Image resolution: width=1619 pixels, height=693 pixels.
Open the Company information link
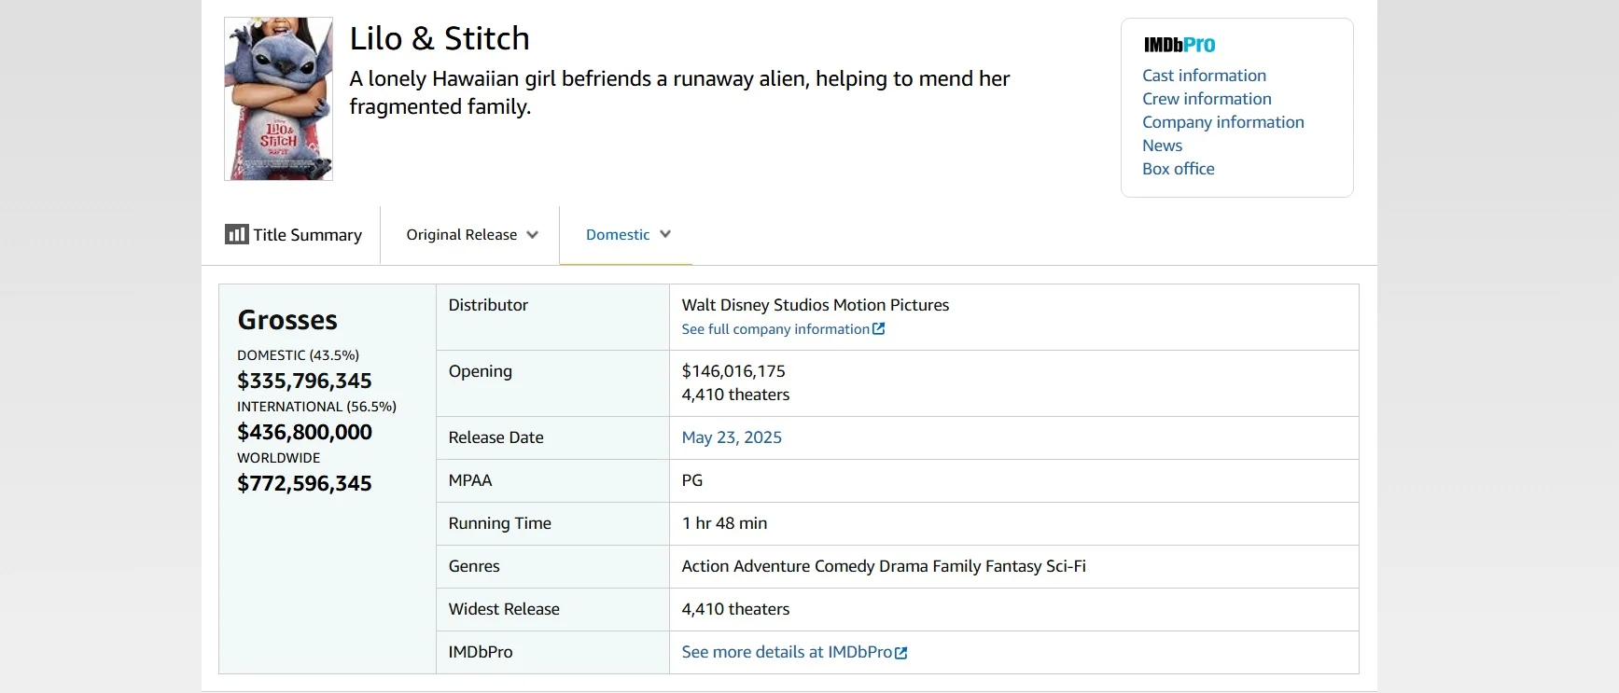coord(1222,122)
